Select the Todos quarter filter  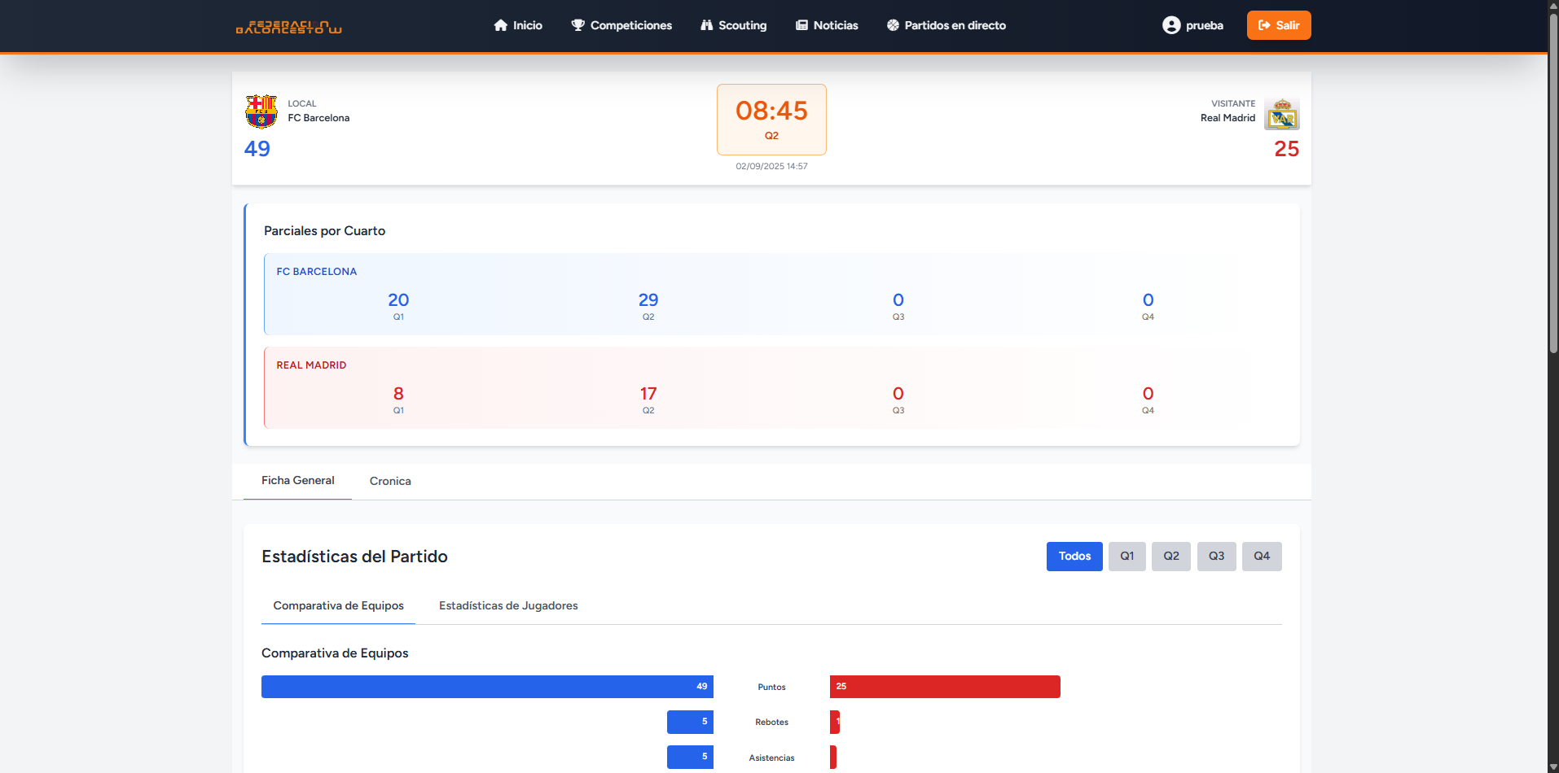tap(1074, 557)
